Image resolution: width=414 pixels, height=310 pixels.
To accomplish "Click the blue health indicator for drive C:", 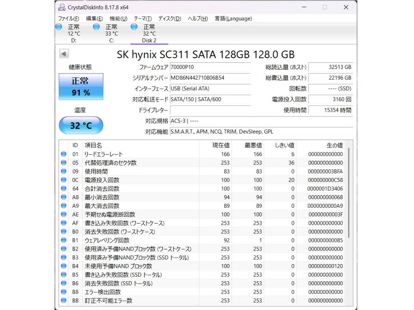I will [x=96, y=26].
